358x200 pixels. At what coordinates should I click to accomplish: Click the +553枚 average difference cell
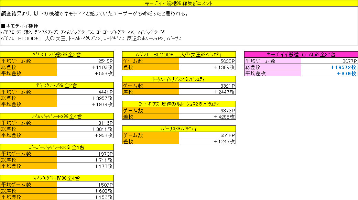tap(85, 73)
